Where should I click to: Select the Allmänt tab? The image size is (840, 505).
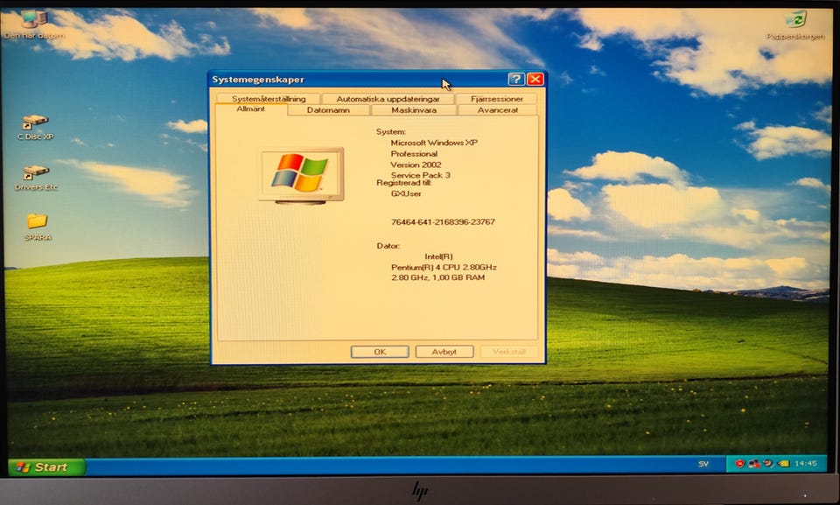(x=251, y=109)
